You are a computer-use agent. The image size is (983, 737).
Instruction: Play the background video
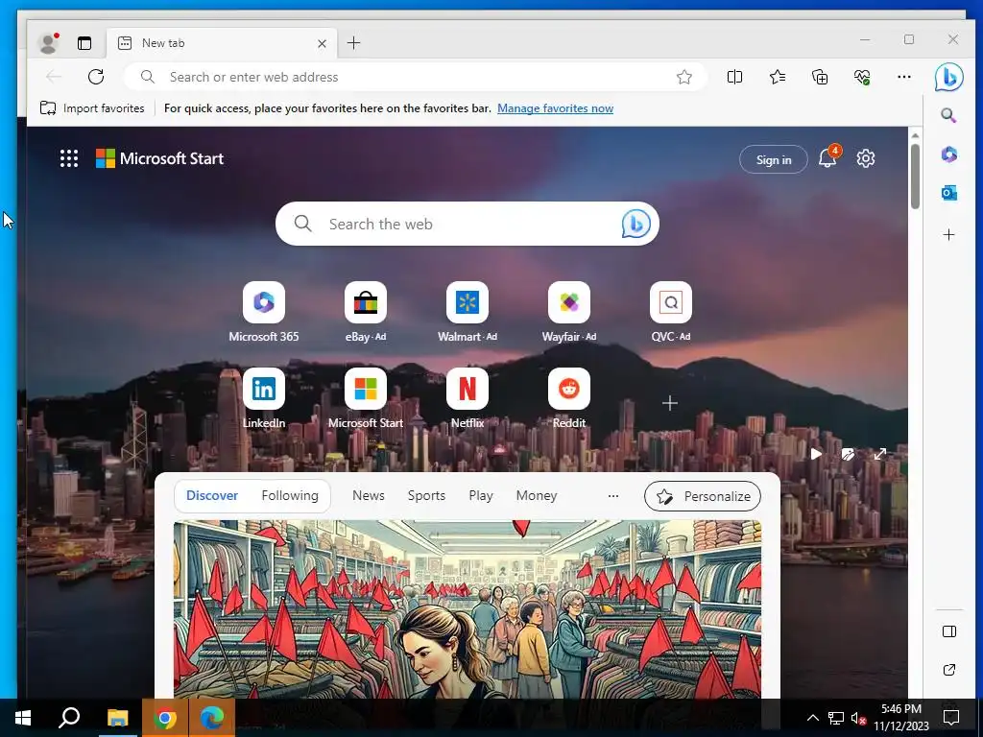point(816,454)
